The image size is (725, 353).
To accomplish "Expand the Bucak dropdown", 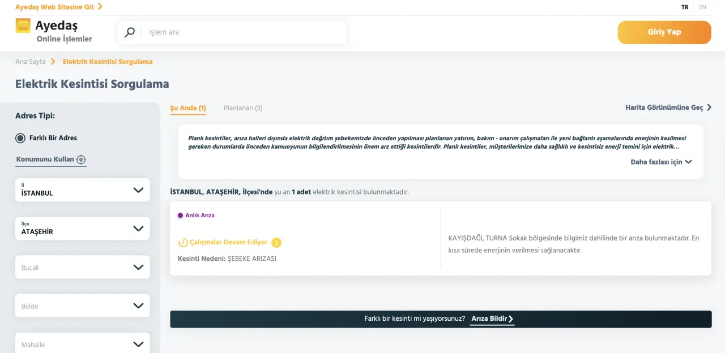I will (x=83, y=267).
